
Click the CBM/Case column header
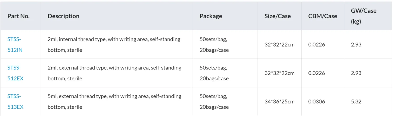pyautogui.click(x=323, y=16)
